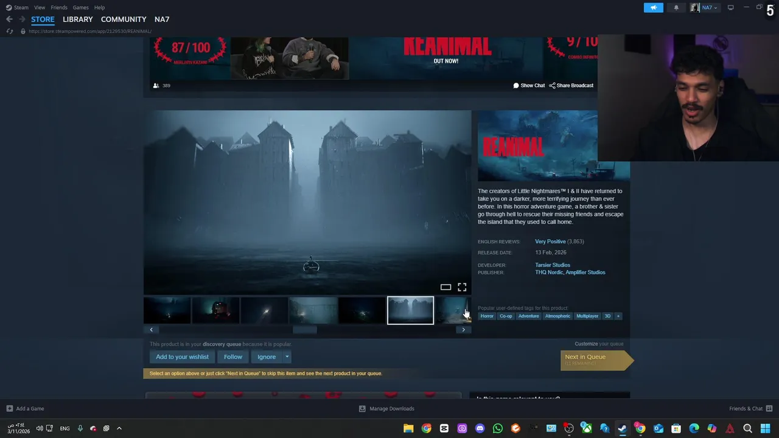
Task: Open Steam notifications bell
Action: (x=676, y=7)
